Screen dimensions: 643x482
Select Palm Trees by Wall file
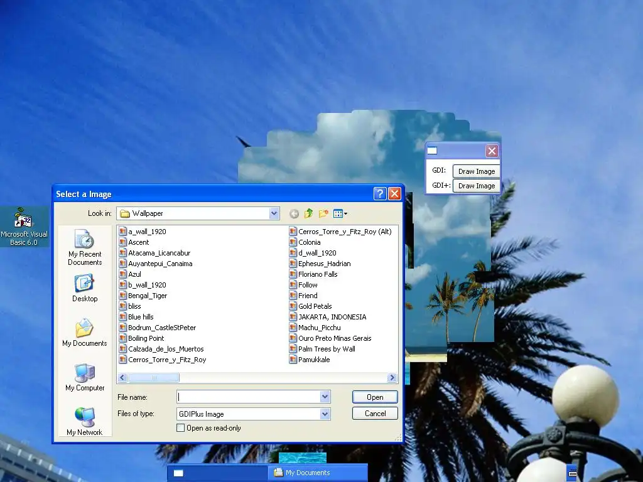pos(322,349)
